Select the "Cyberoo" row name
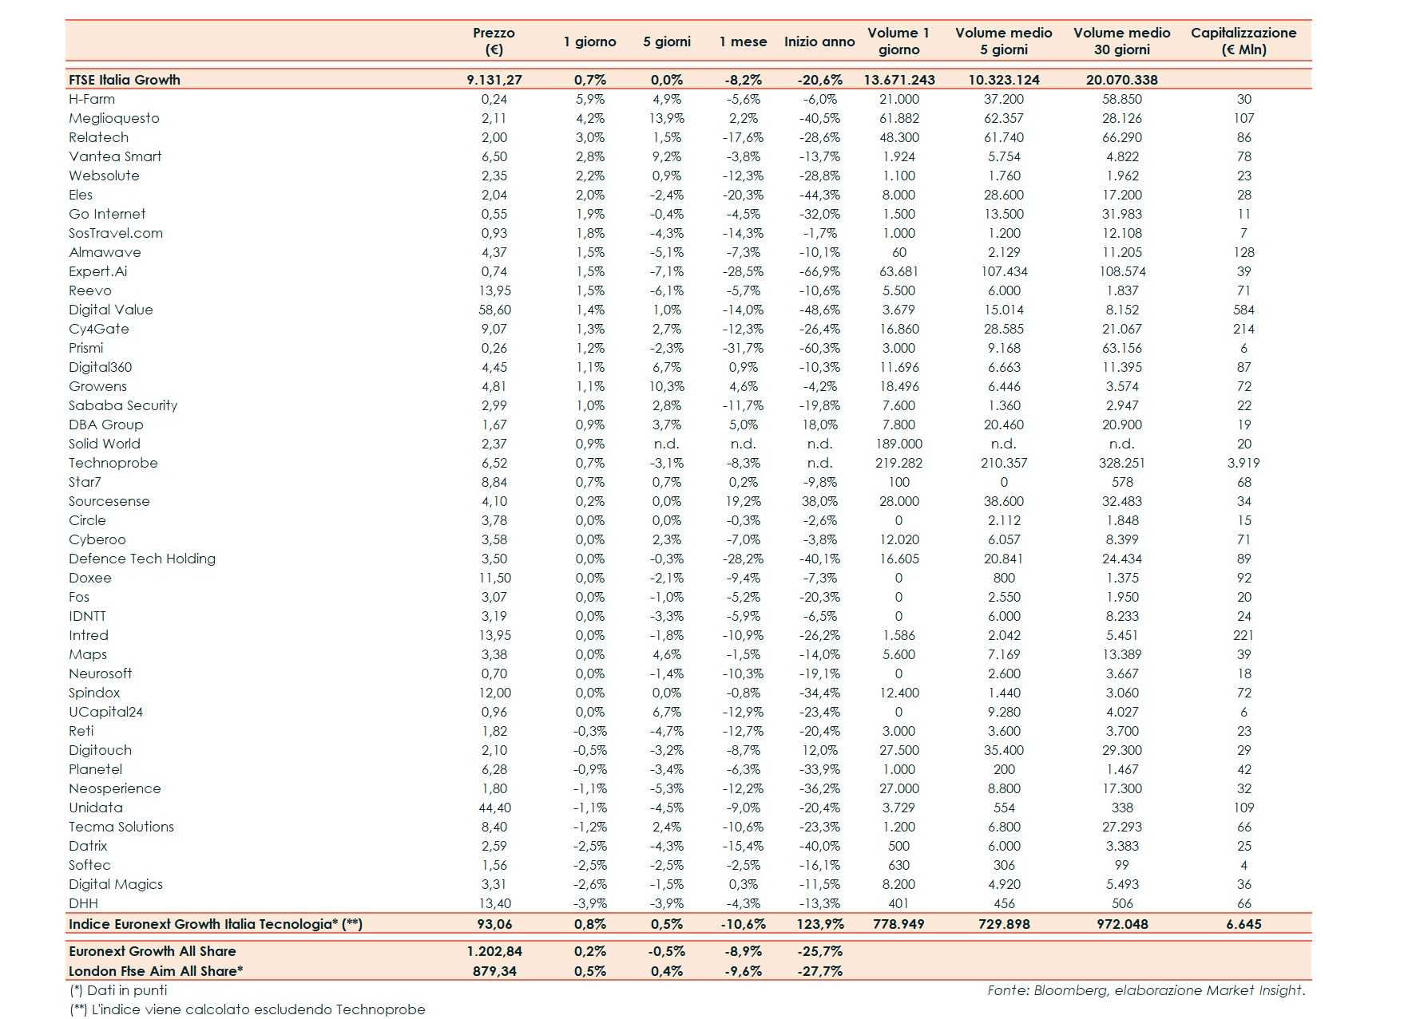Image resolution: width=1420 pixels, height=1019 pixels. 97,539
